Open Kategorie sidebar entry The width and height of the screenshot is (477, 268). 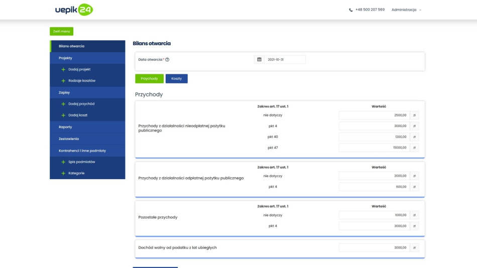pos(76,173)
